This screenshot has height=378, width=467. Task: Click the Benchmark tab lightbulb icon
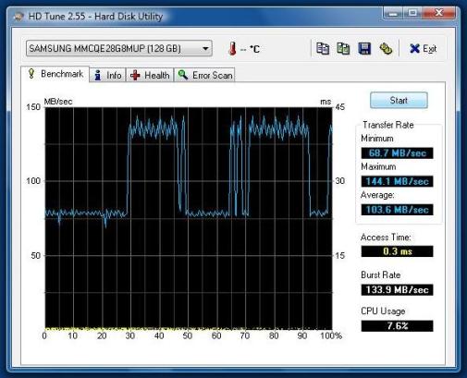pos(31,74)
